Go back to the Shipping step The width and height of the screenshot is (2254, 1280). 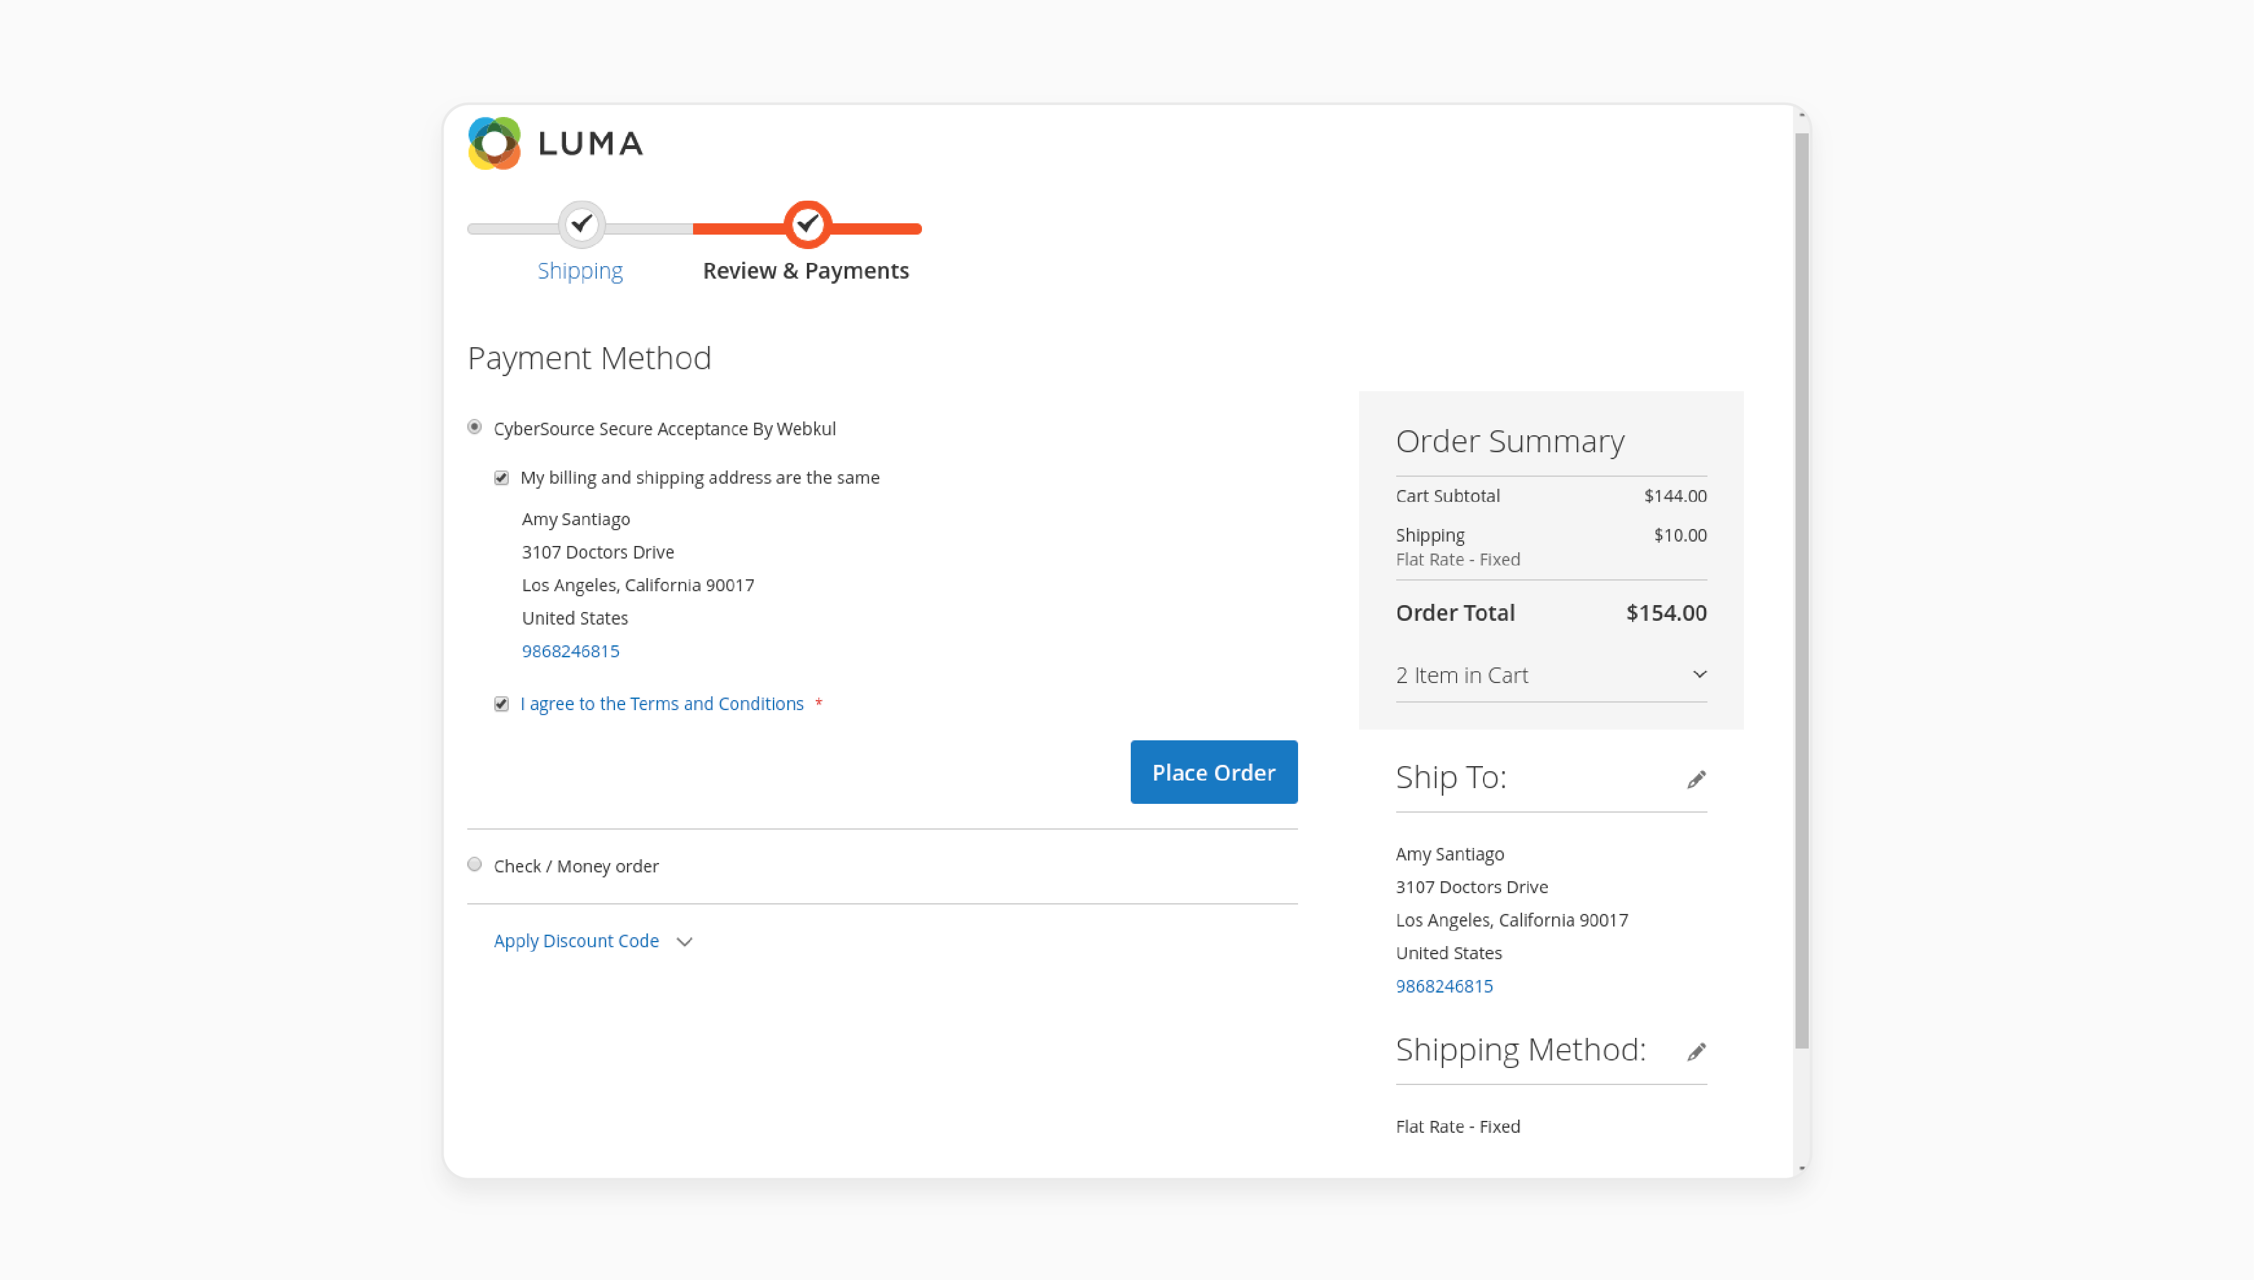(x=580, y=270)
